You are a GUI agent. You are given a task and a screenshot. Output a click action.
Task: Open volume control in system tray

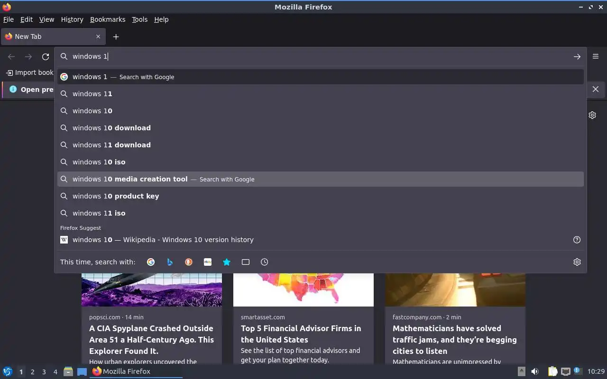(x=535, y=371)
